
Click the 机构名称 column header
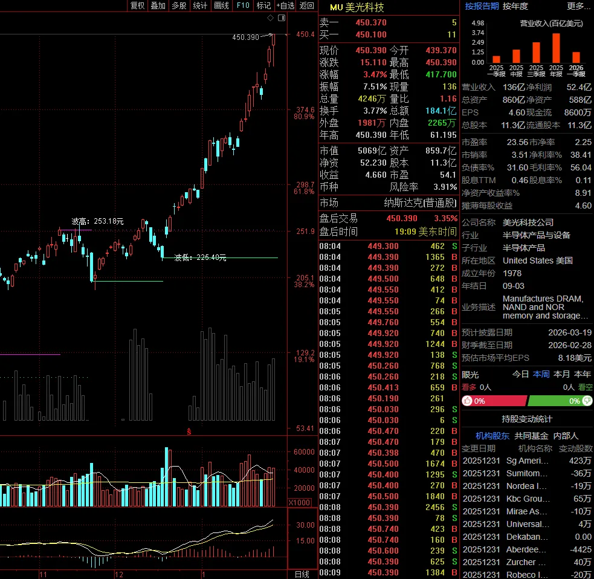(535, 448)
